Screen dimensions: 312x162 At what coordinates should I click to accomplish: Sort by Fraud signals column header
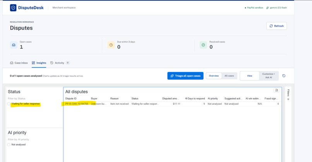click(x=271, y=98)
